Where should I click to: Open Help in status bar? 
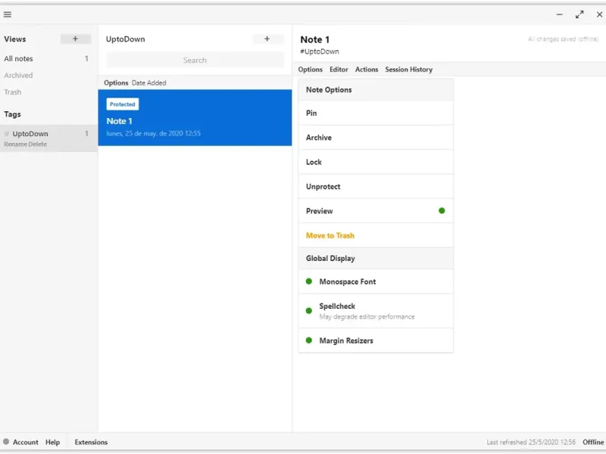[x=52, y=442]
